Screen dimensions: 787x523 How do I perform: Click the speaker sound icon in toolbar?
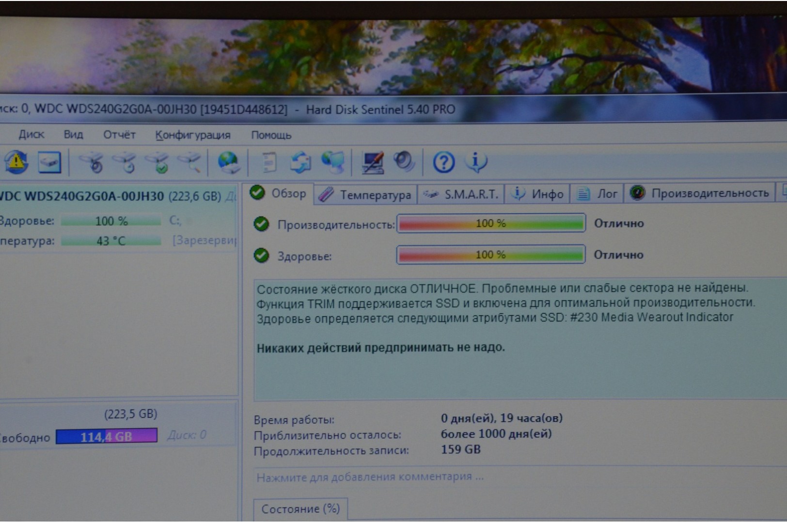(403, 162)
